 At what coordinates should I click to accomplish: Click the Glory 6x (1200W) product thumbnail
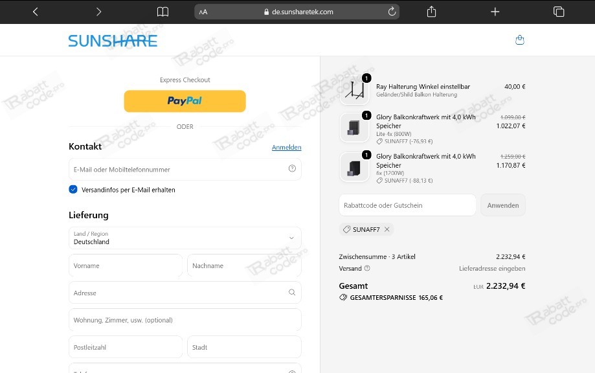pos(354,167)
